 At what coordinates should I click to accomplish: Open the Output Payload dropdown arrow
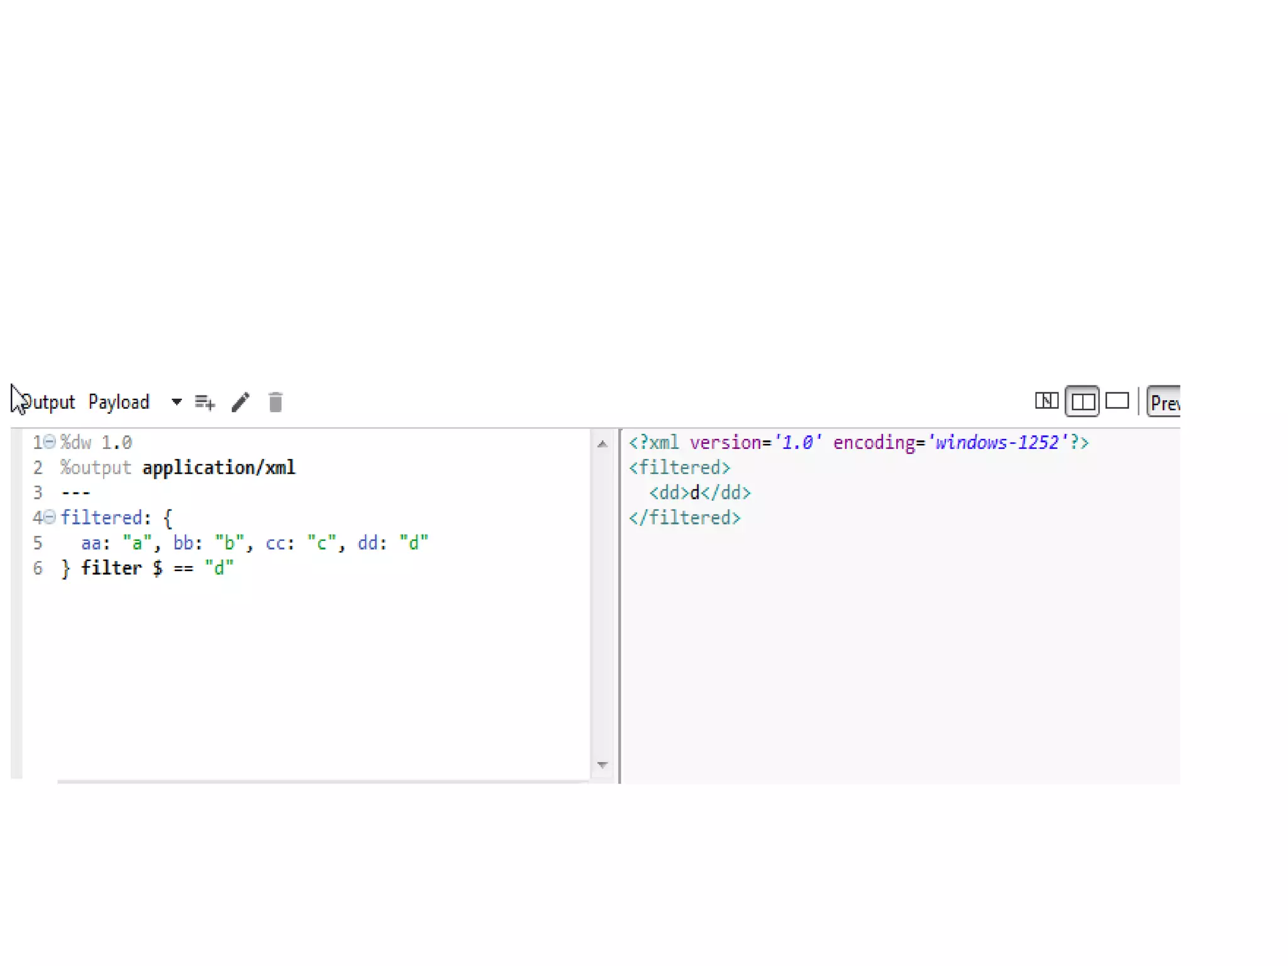click(177, 401)
